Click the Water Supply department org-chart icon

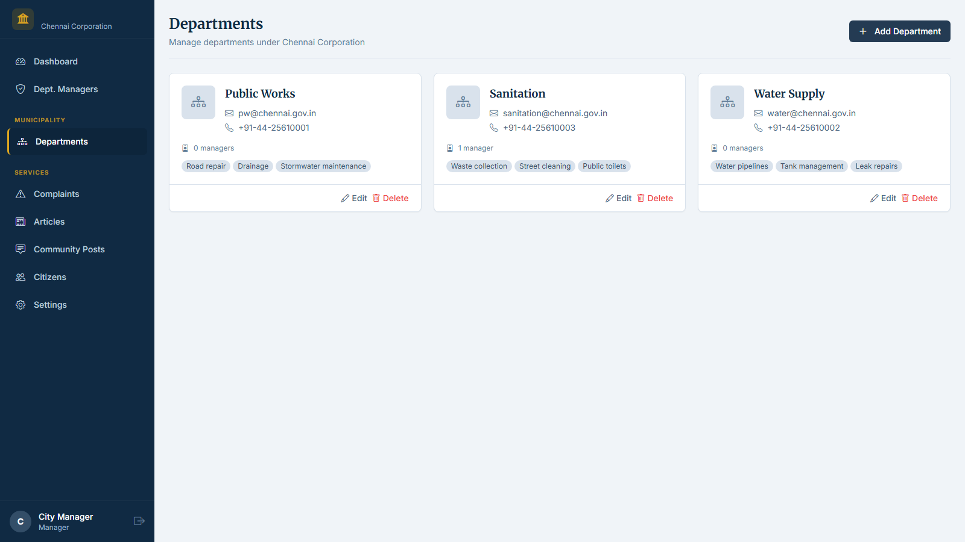pyautogui.click(x=727, y=102)
